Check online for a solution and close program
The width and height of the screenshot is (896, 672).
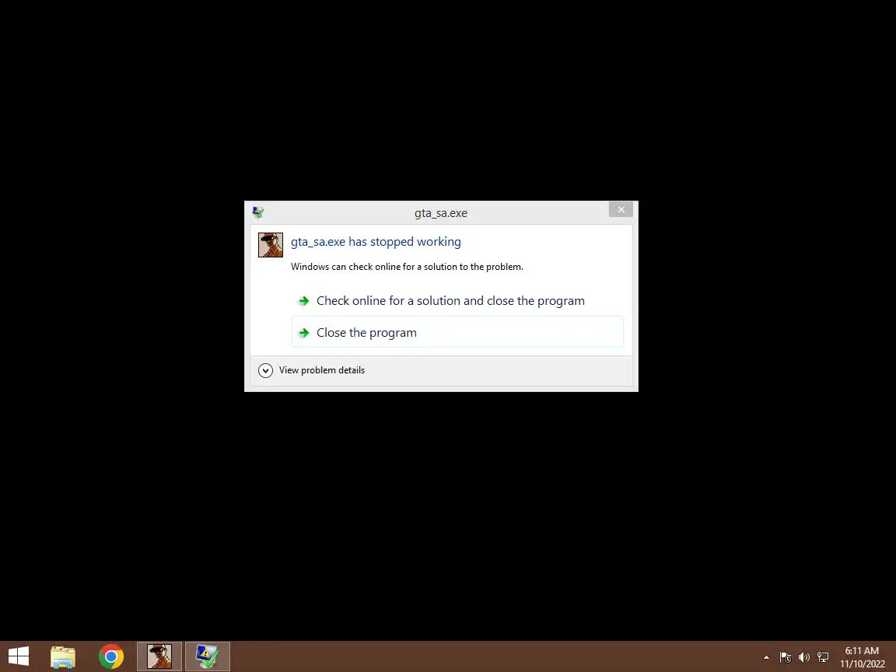457,300
